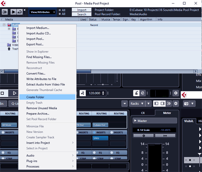Select Export Pool... menu entry
This screenshot has width=202, height=172.
(x=35, y=44)
